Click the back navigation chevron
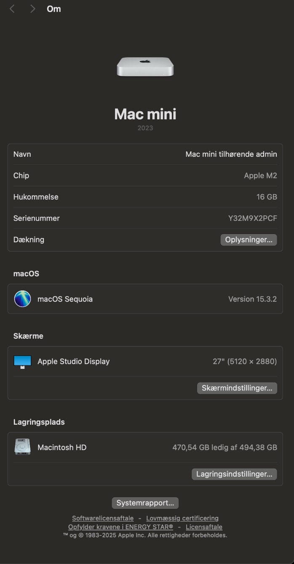This screenshot has width=294, height=564. click(12, 9)
